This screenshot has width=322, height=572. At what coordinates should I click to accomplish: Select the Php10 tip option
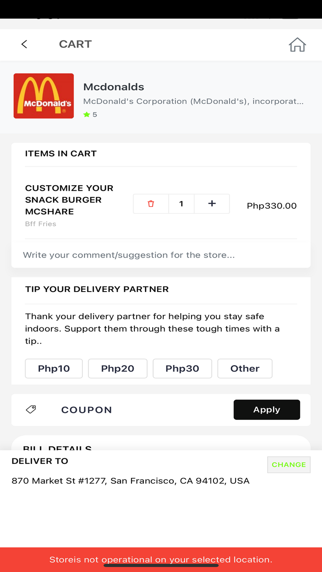click(53, 368)
